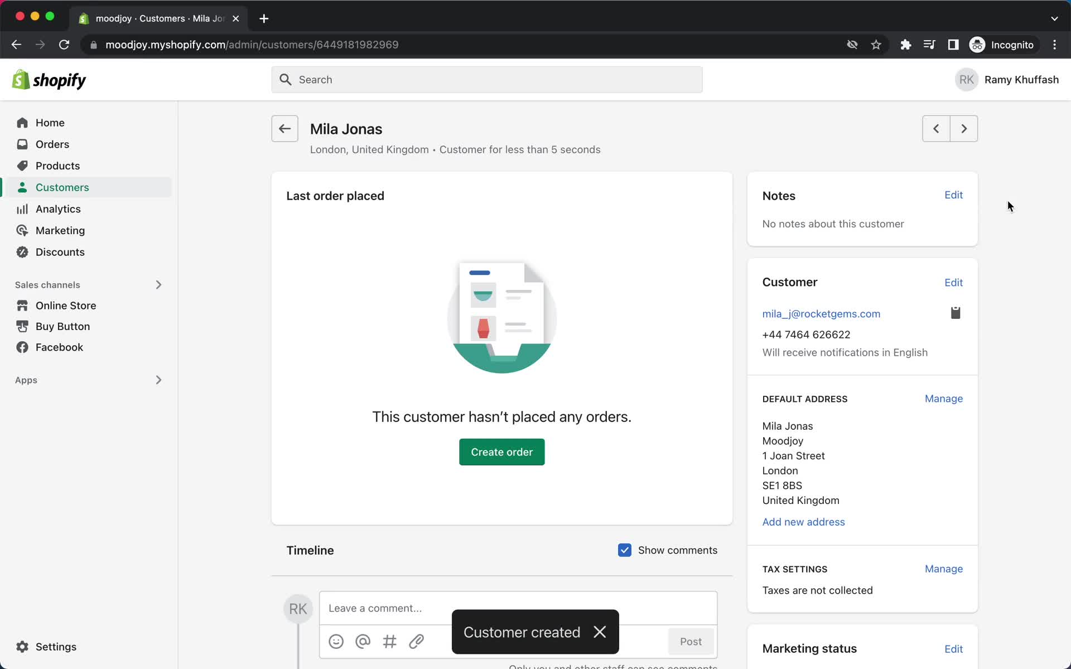This screenshot has height=669, width=1071.
Task: Click the hashtag icon in comment toolbar
Action: coord(389,641)
